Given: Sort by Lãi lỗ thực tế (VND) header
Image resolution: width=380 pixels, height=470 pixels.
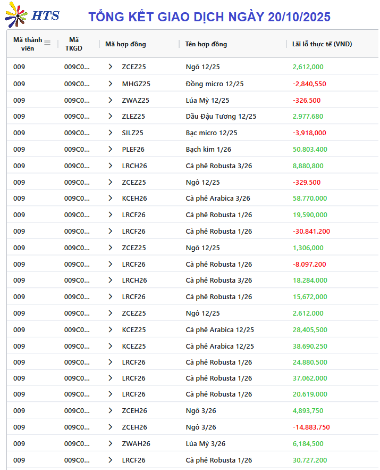Looking at the screenshot, I should [x=322, y=44].
